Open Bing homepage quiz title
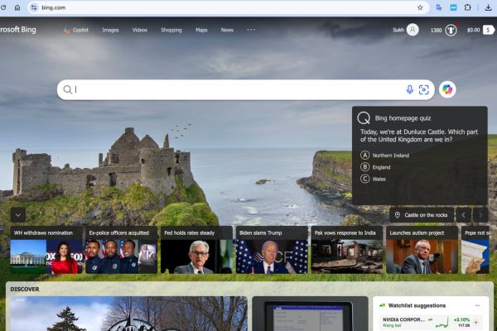This screenshot has height=331, width=497. 403,118
